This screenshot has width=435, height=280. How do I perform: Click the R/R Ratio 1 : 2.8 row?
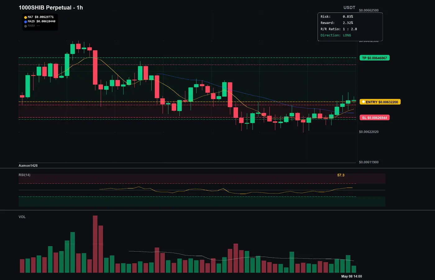point(339,29)
